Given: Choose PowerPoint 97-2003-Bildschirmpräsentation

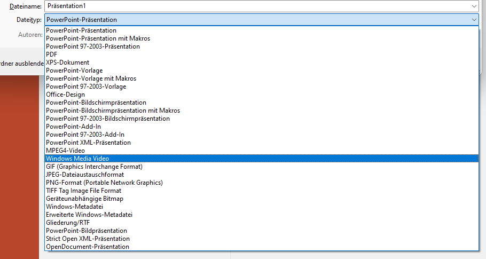Looking at the screenshot, I should [x=262, y=119].
